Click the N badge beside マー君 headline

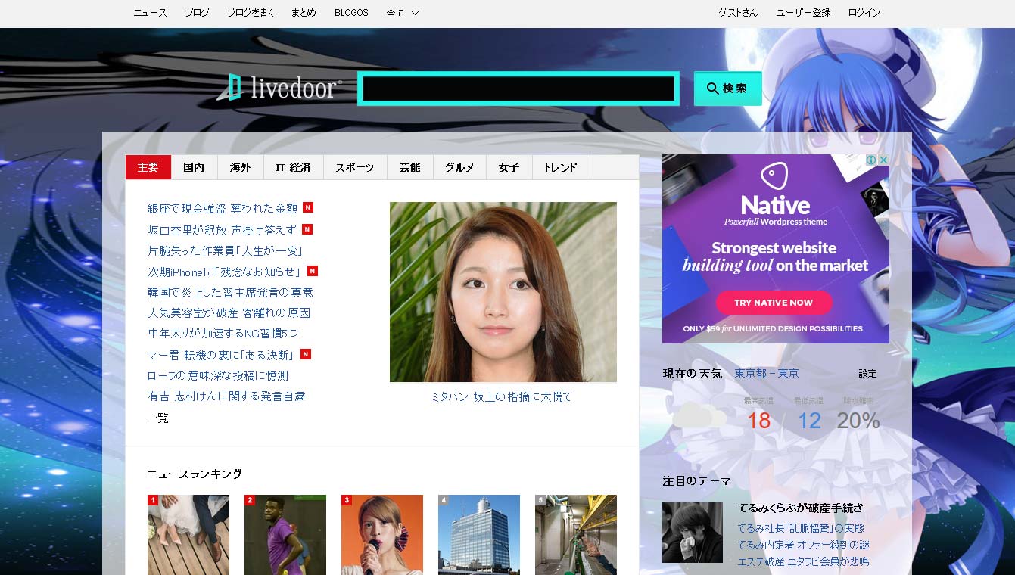click(306, 354)
